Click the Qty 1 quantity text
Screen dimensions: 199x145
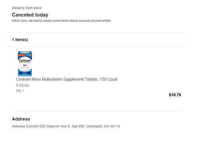tap(20, 91)
